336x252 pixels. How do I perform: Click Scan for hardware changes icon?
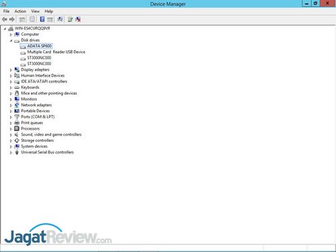tap(60, 19)
